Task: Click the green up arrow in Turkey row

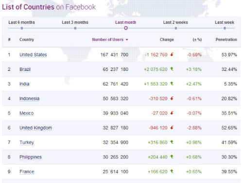Action: click(x=172, y=142)
